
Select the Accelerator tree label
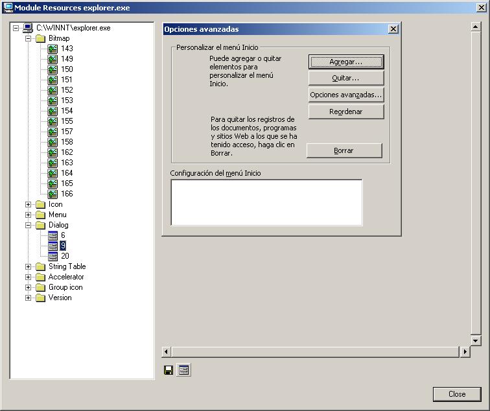[x=66, y=277]
